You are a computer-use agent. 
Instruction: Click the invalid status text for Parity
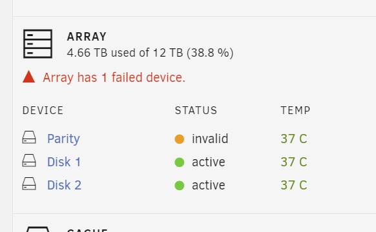210,139
